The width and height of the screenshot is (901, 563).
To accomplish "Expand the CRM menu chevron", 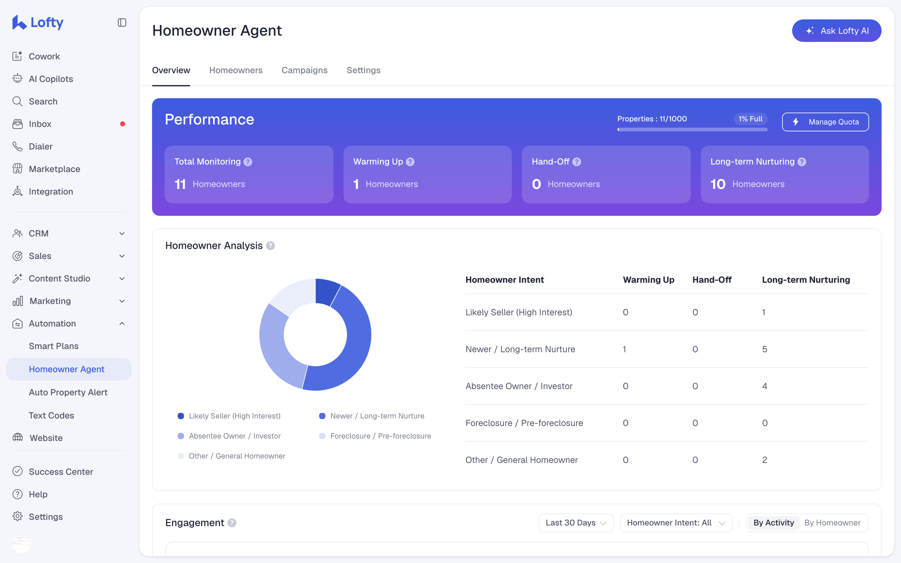I will pos(122,233).
